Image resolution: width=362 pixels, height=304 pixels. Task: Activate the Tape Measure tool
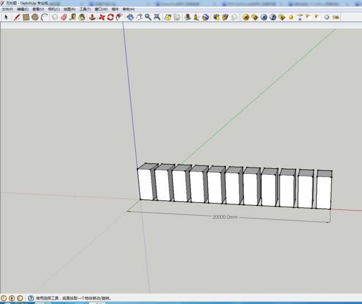(x=73, y=17)
